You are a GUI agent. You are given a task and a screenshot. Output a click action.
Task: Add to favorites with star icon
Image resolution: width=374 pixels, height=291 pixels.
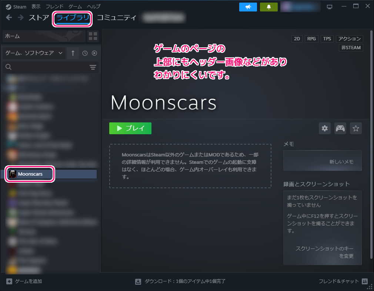(x=355, y=128)
